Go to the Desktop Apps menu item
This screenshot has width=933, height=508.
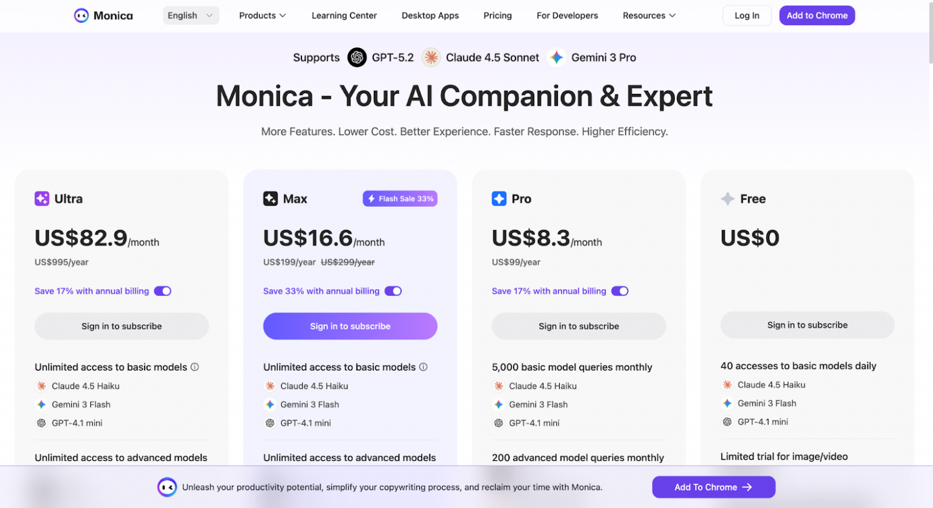coord(430,16)
